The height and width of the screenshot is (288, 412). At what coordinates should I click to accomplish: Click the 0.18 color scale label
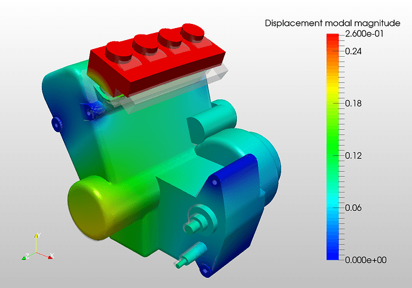(353, 103)
